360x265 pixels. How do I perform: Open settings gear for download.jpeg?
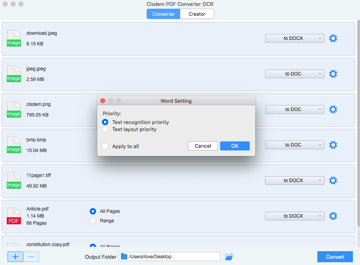pyautogui.click(x=333, y=38)
